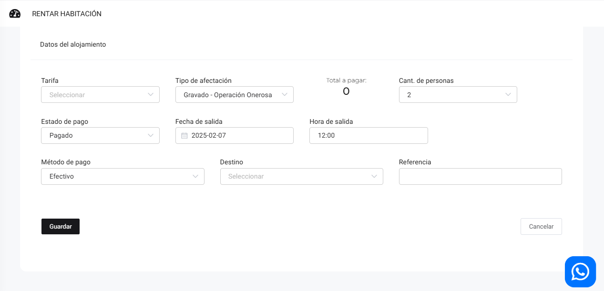Click the chevron arrow in Estado de pago
Image resolution: width=604 pixels, height=291 pixels.
(151, 136)
